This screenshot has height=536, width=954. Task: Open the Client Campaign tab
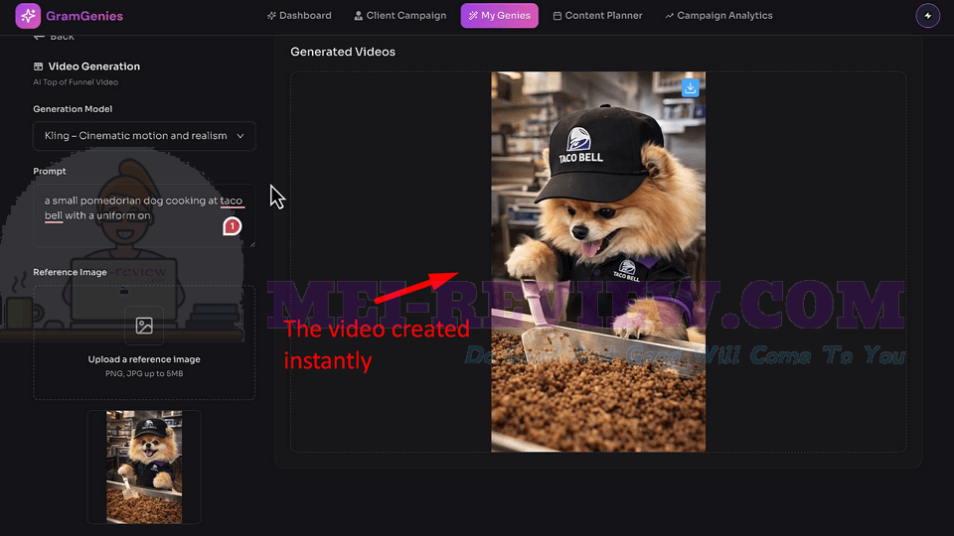tap(400, 16)
